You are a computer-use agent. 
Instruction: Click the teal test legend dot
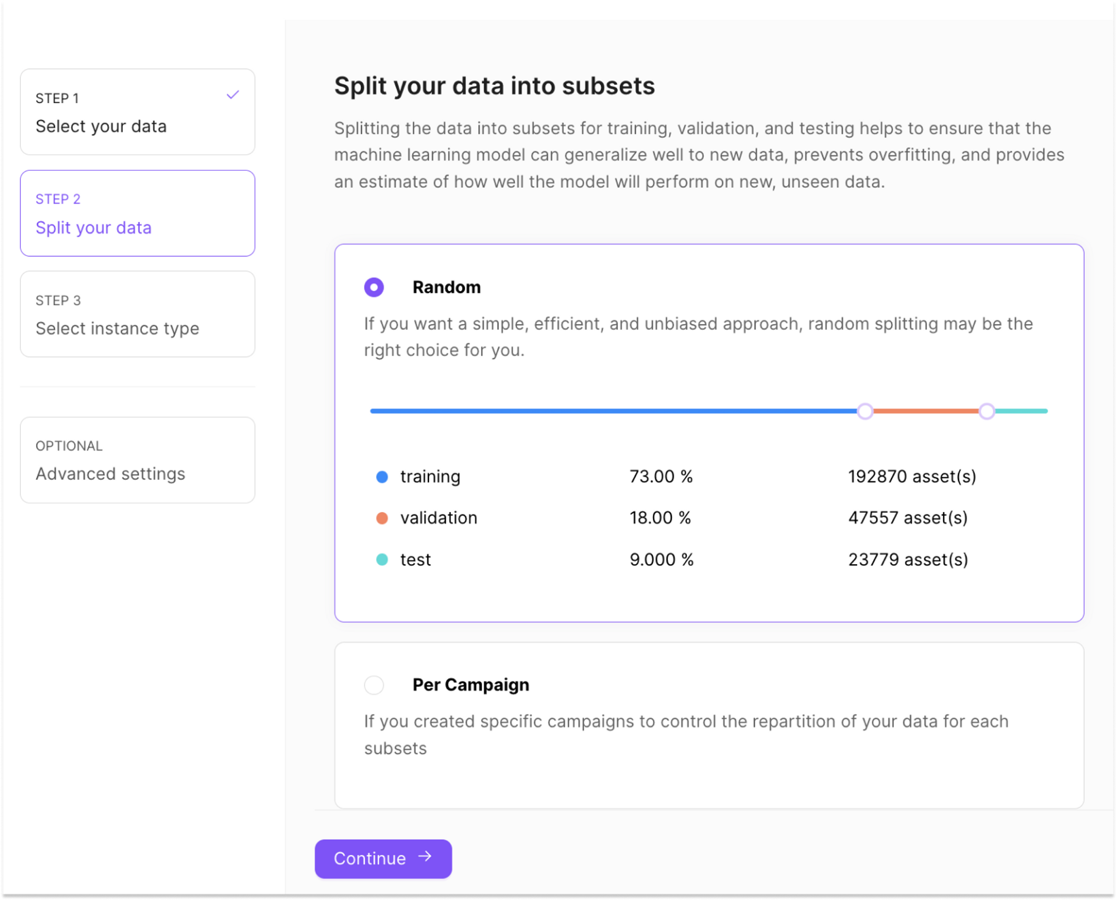click(382, 559)
